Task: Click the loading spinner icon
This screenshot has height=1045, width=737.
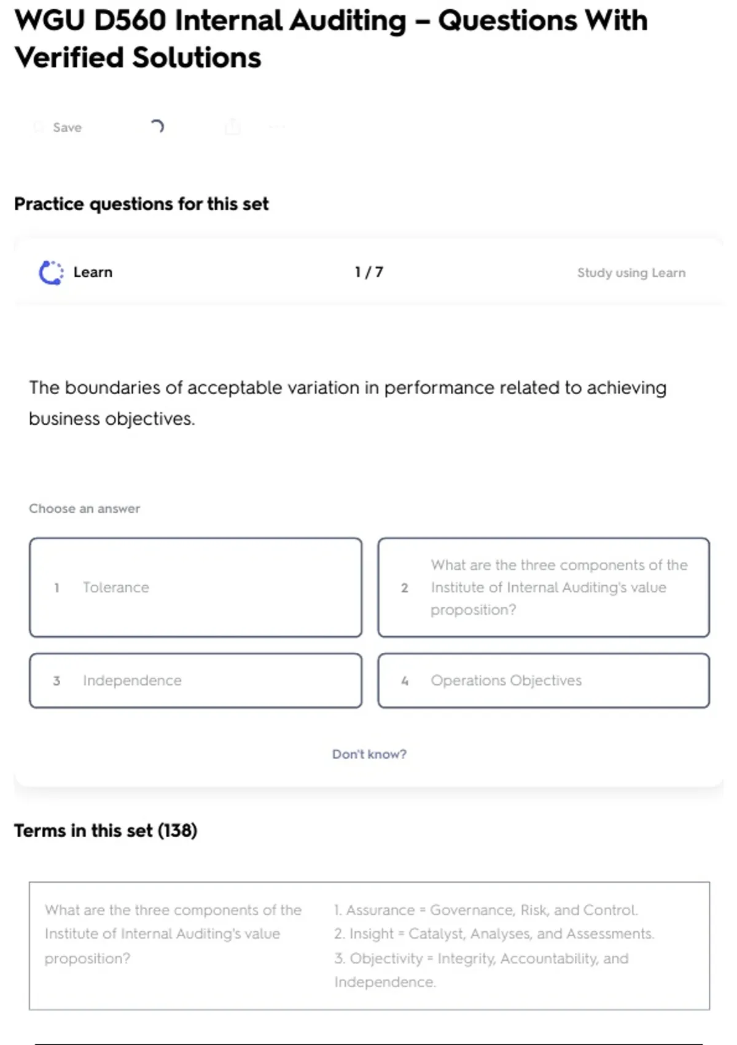Action: (157, 127)
